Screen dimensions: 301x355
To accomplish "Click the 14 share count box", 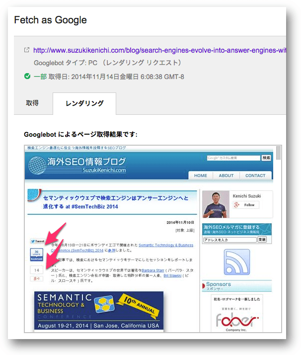I will tap(37, 270).
